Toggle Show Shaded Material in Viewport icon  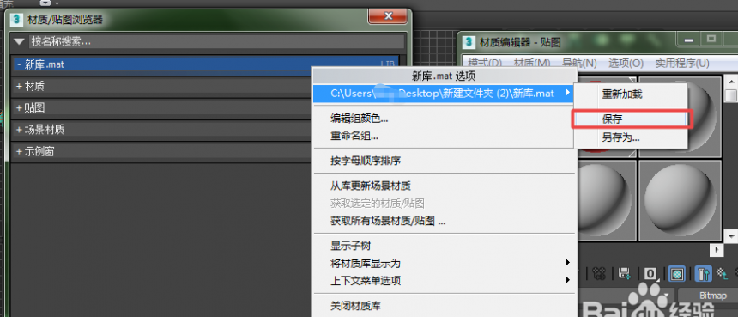click(677, 273)
